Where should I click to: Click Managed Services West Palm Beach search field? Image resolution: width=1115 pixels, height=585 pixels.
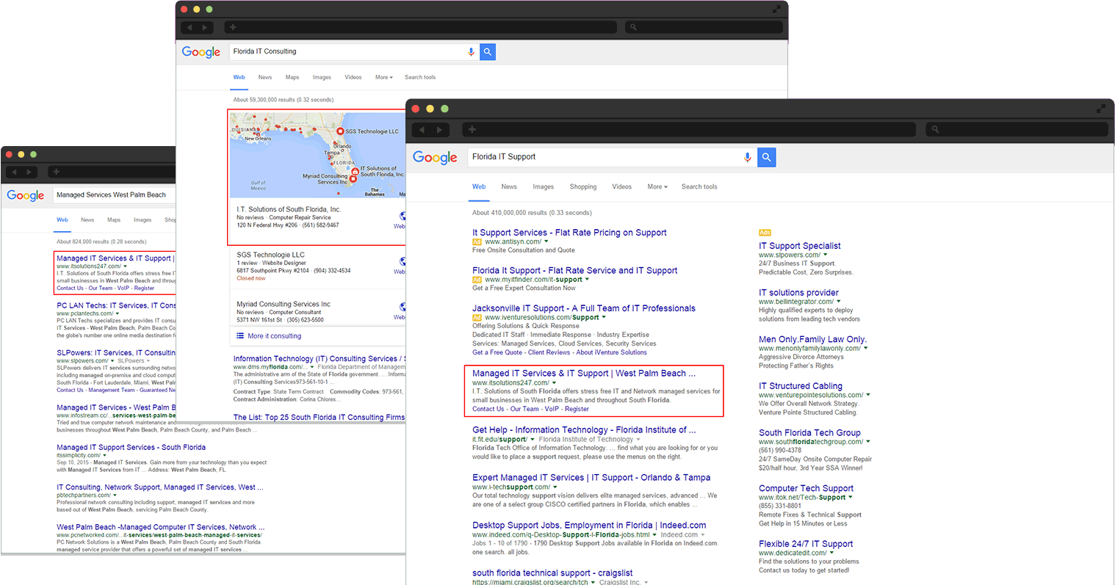coord(115,195)
